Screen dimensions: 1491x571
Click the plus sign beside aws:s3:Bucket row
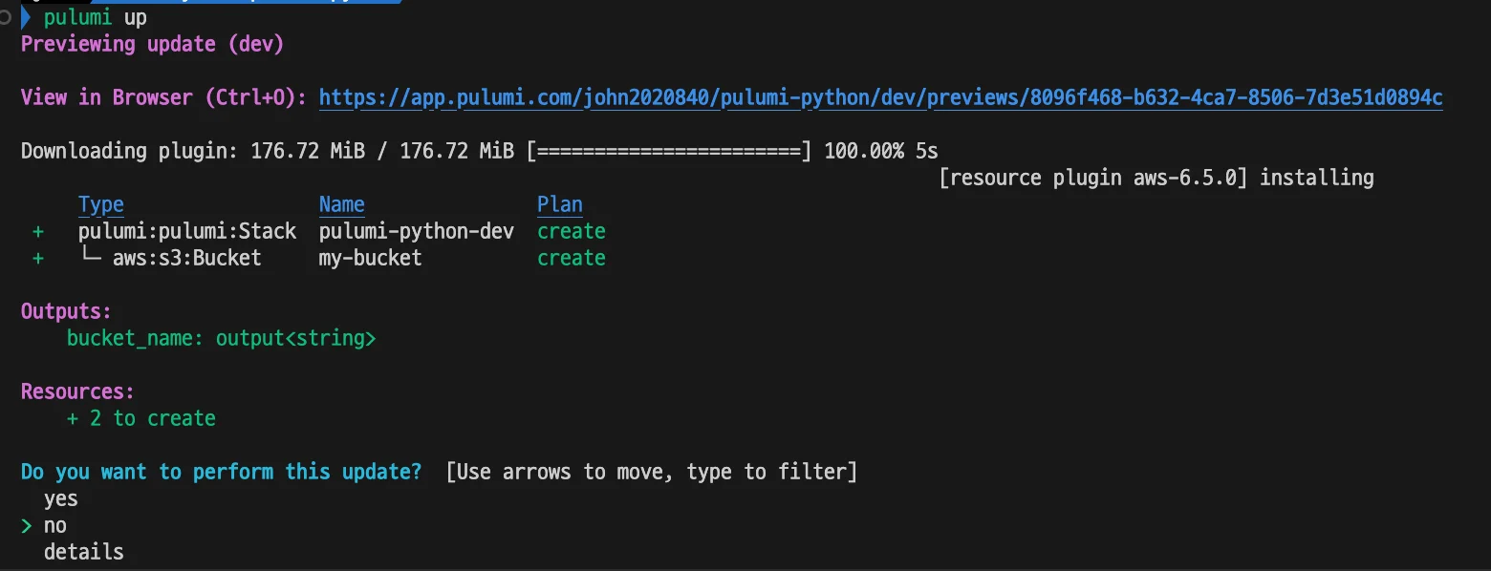pyautogui.click(x=38, y=258)
